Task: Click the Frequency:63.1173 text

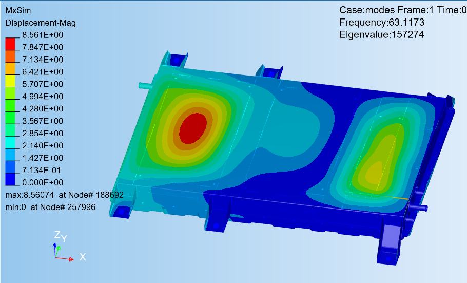Action: click(382, 23)
